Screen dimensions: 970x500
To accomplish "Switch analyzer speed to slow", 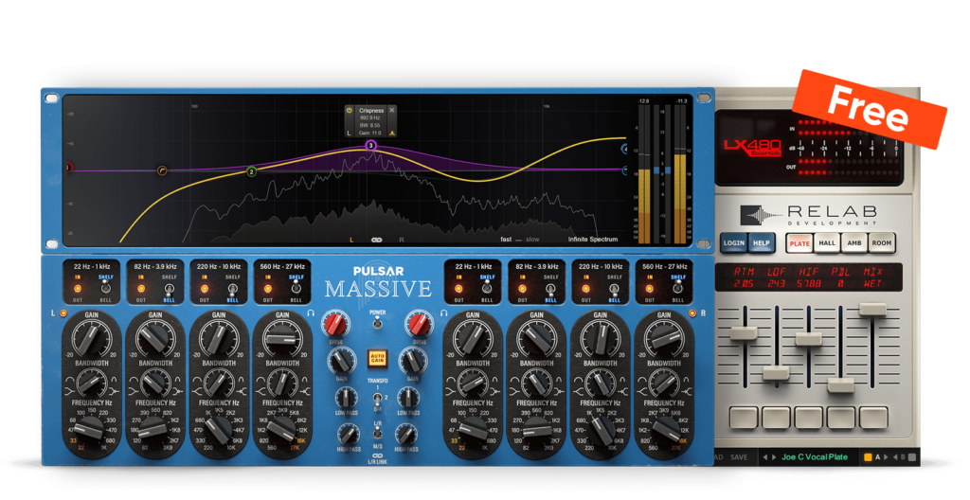I will [x=532, y=240].
